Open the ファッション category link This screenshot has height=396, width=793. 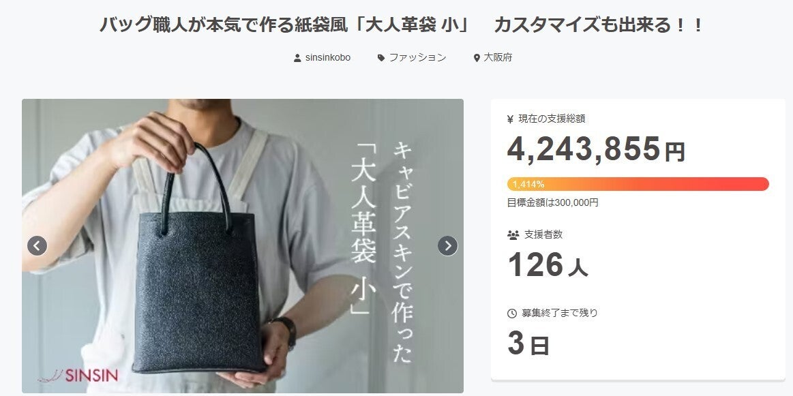click(418, 58)
